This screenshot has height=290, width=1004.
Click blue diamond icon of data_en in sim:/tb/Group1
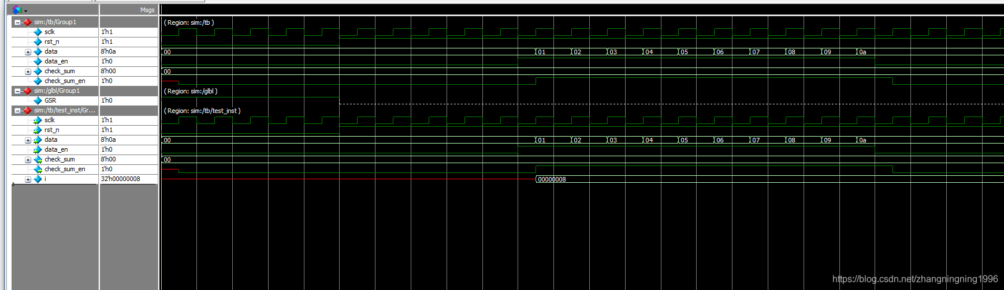[38, 62]
